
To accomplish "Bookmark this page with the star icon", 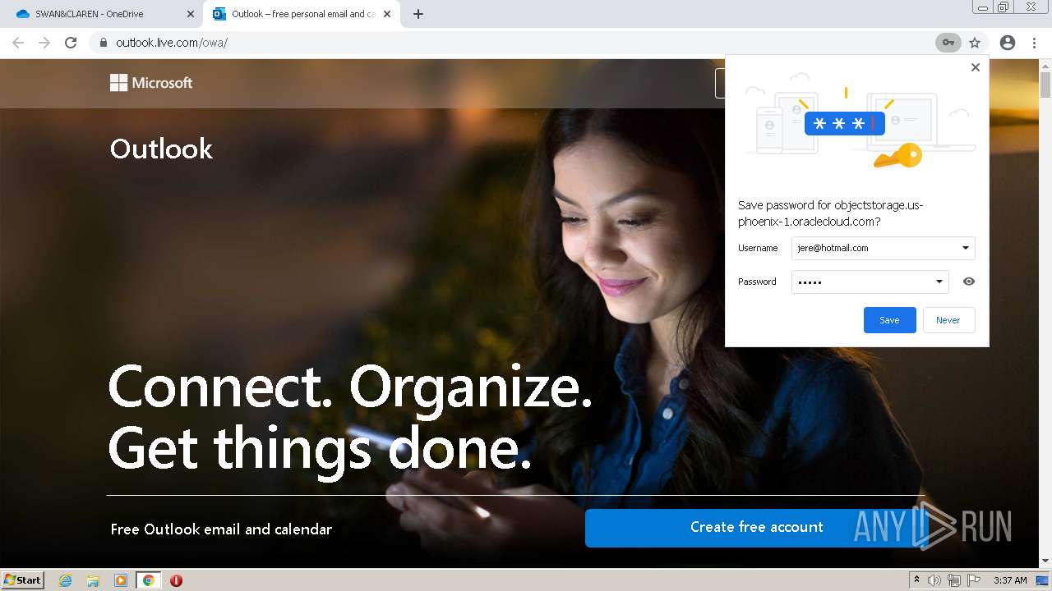I will click(x=975, y=43).
